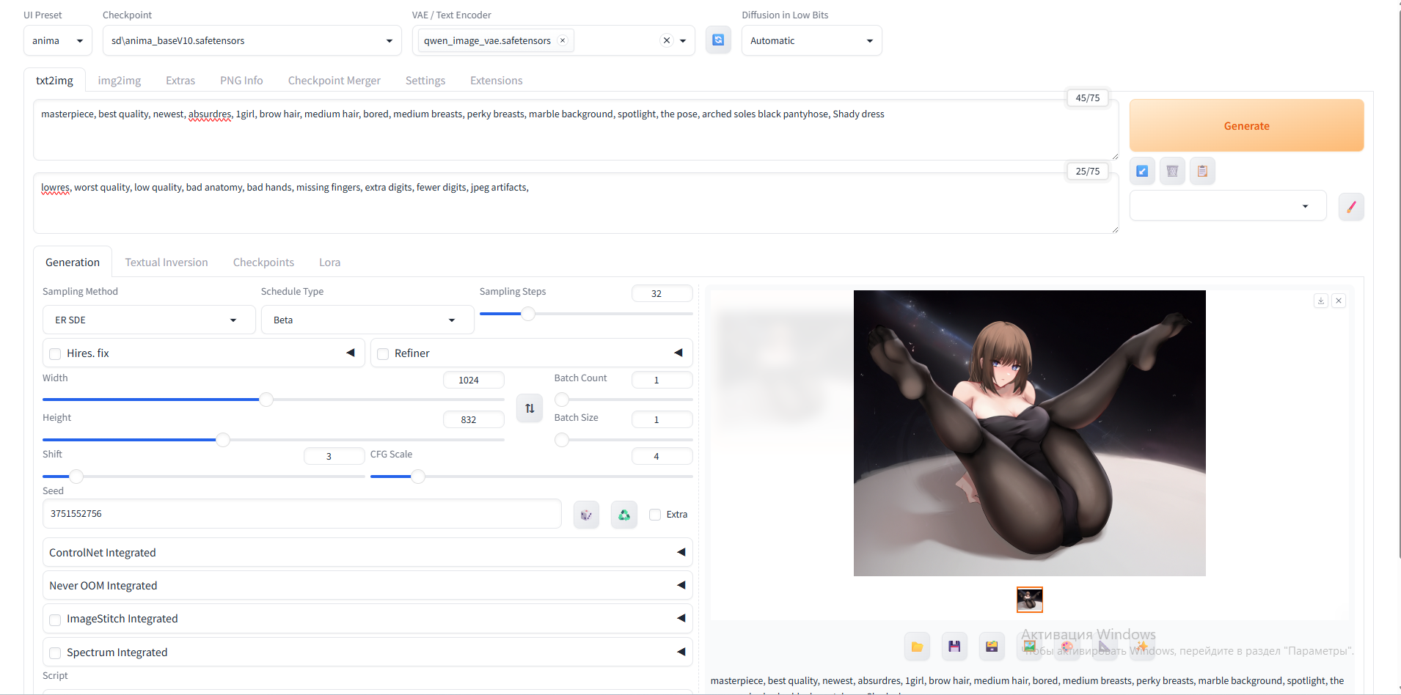
Task: Enable the Spectrum Integrated checkbox
Action: click(x=55, y=652)
